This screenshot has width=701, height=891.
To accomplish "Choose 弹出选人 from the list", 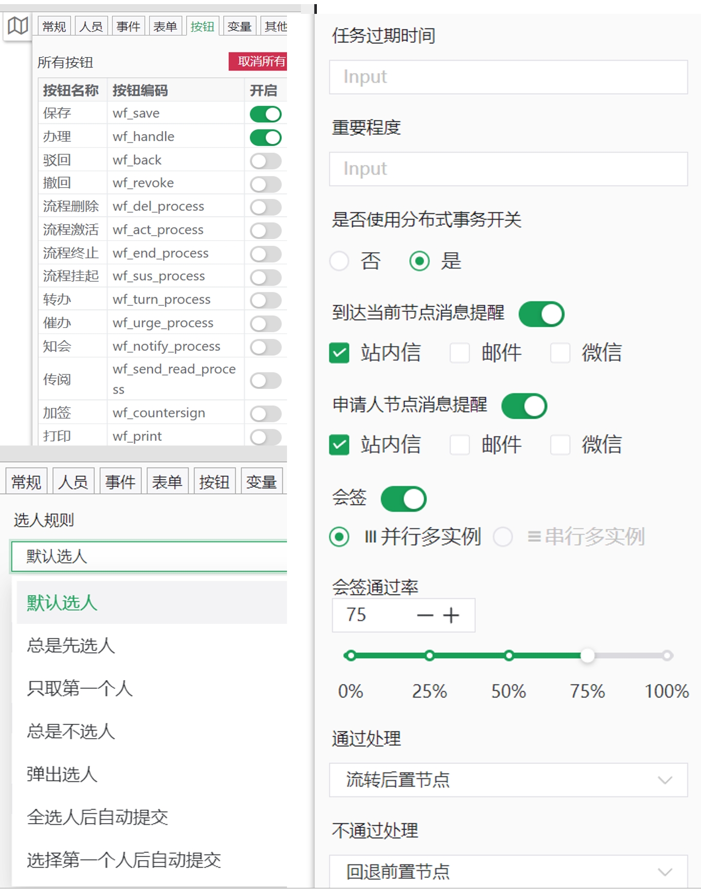I will [62, 774].
